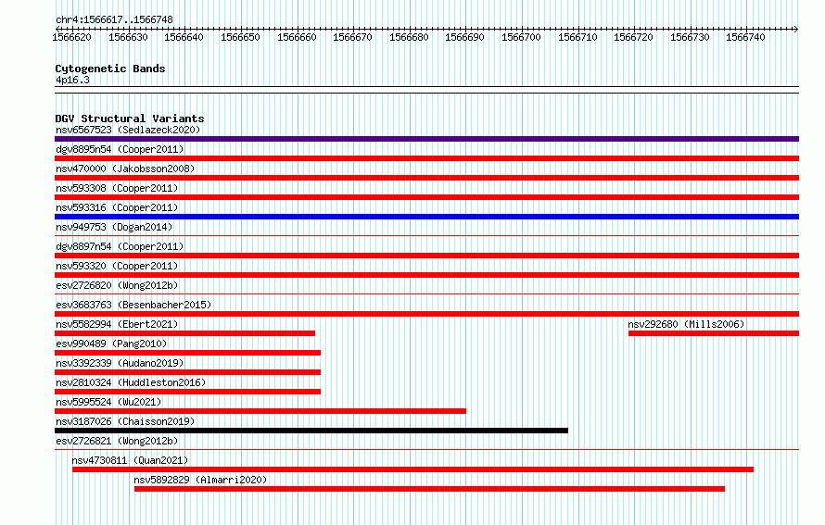Open dgv8897n54 (Cooper2011) variant label
Image resolution: width=825 pixels, height=525 pixels.
(120, 246)
